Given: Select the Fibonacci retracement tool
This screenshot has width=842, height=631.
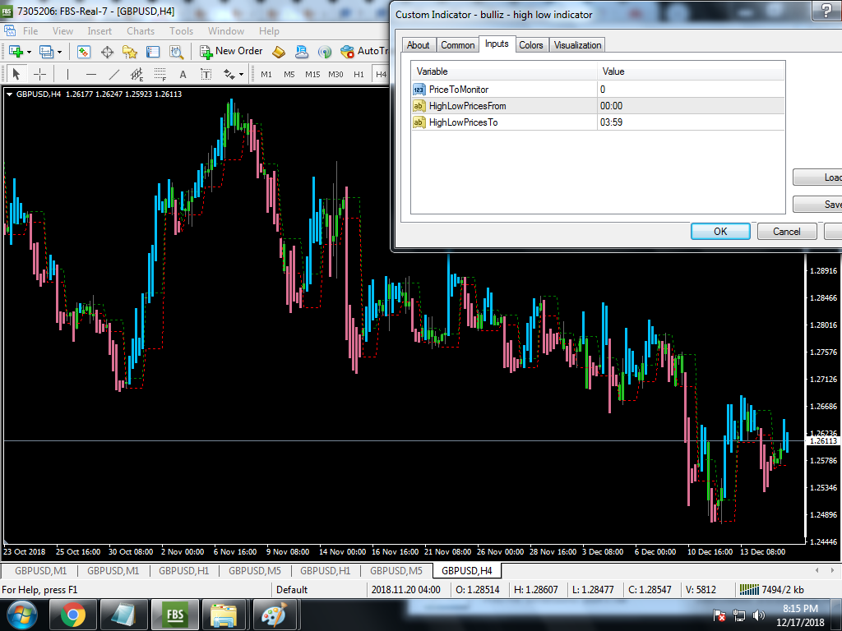Looking at the screenshot, I should [160, 74].
